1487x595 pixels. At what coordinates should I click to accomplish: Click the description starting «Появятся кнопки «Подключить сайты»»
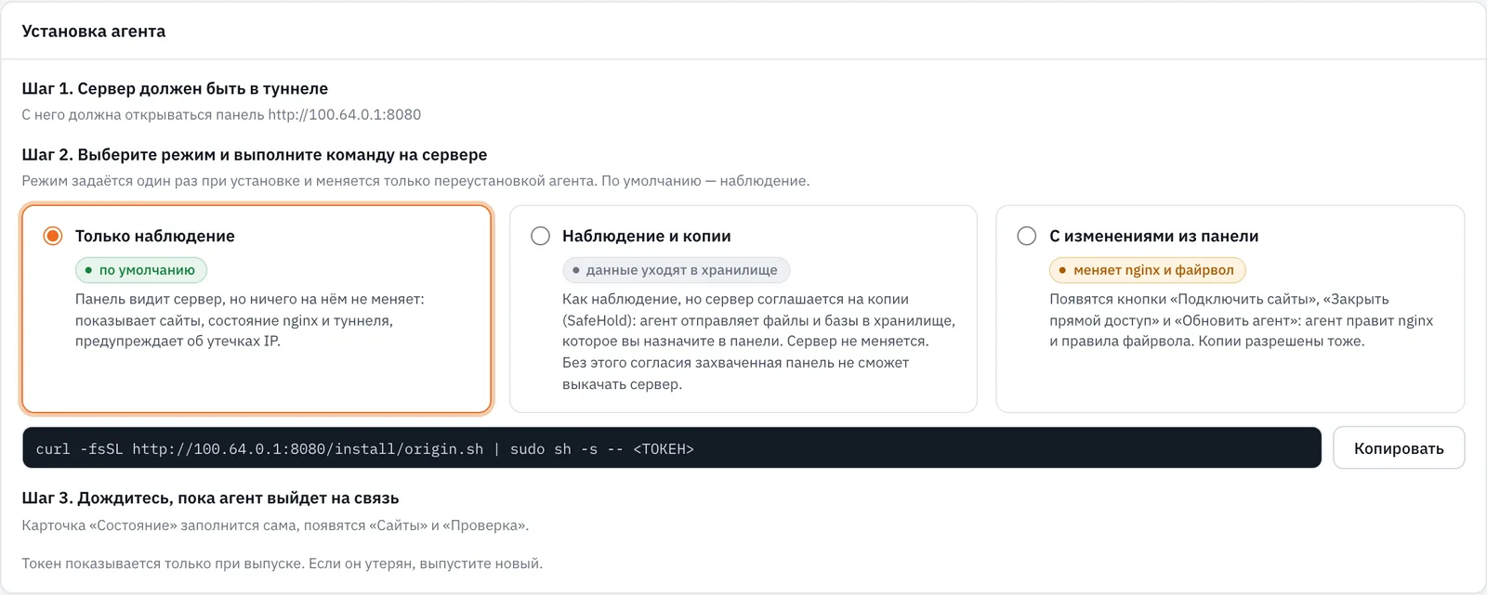click(1241, 320)
